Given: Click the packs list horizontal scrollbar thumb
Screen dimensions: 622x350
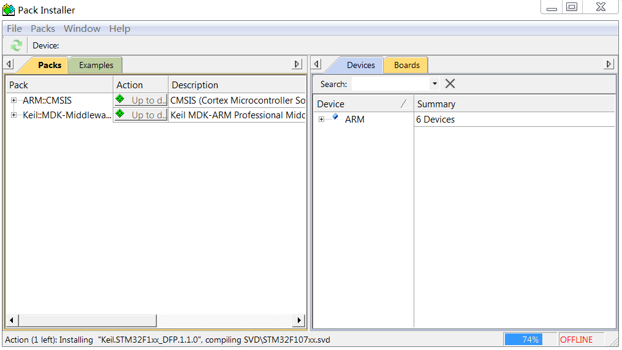Looking at the screenshot, I should click(x=87, y=320).
